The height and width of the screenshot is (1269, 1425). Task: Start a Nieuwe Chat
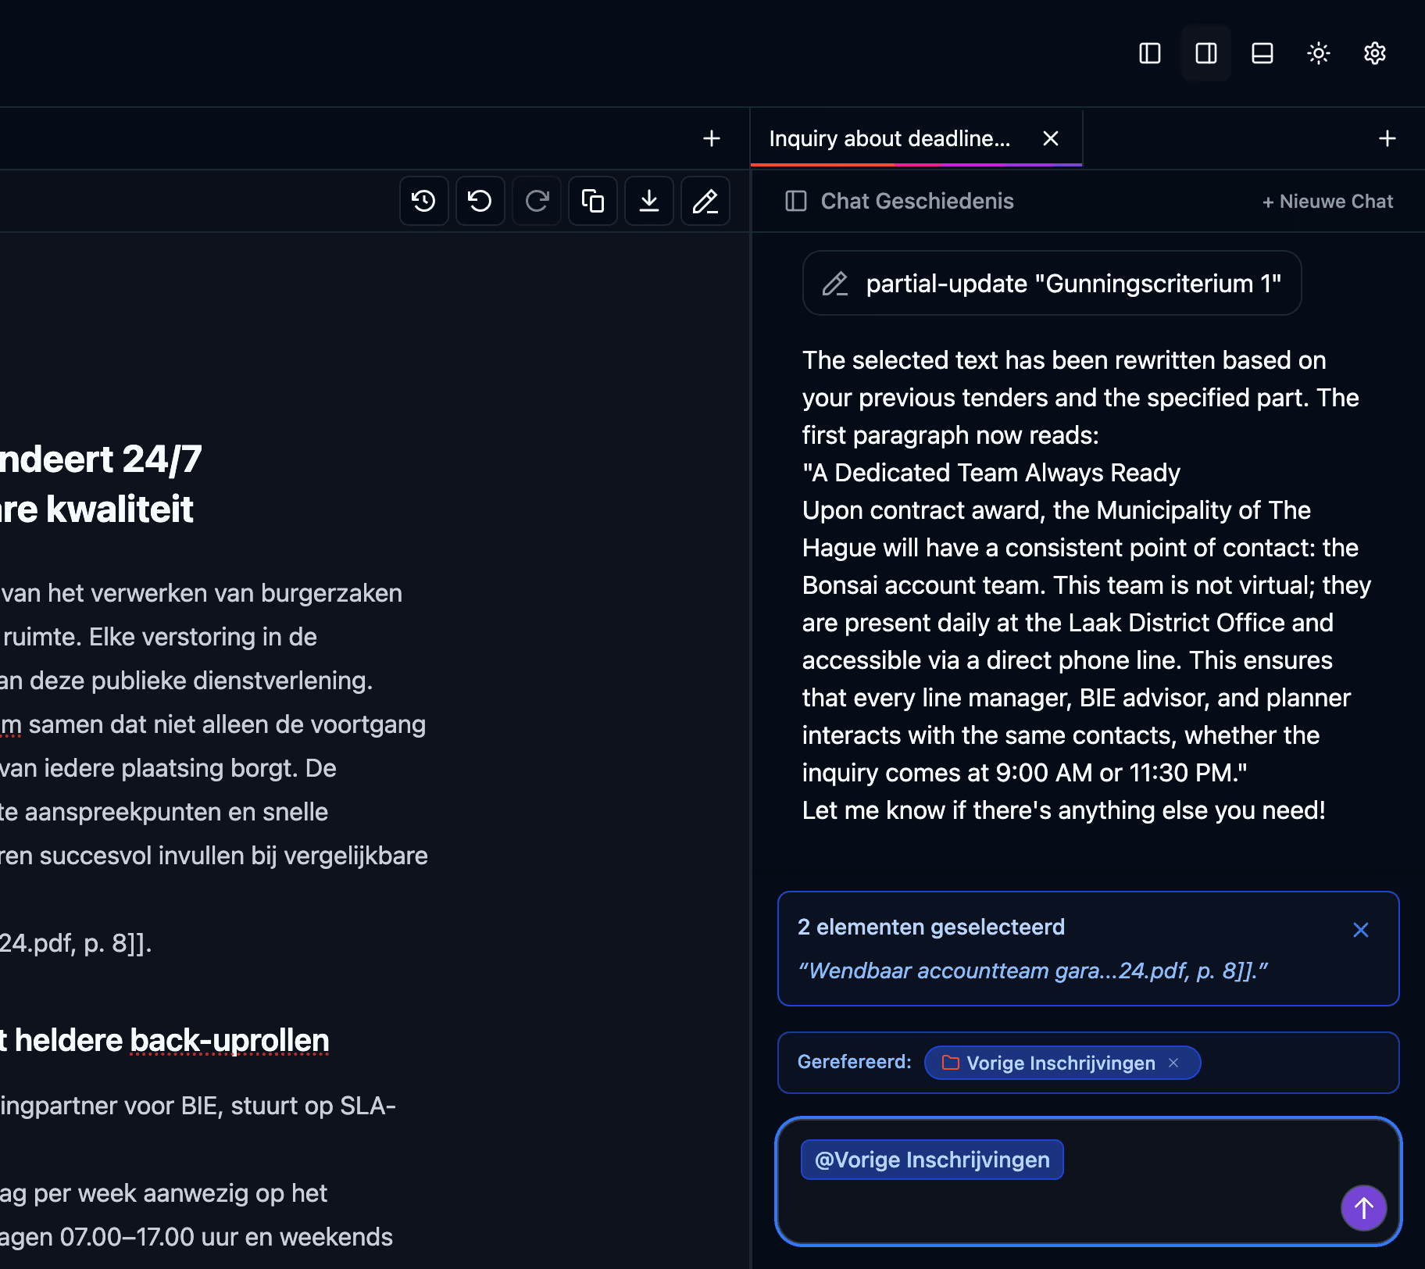(1328, 202)
